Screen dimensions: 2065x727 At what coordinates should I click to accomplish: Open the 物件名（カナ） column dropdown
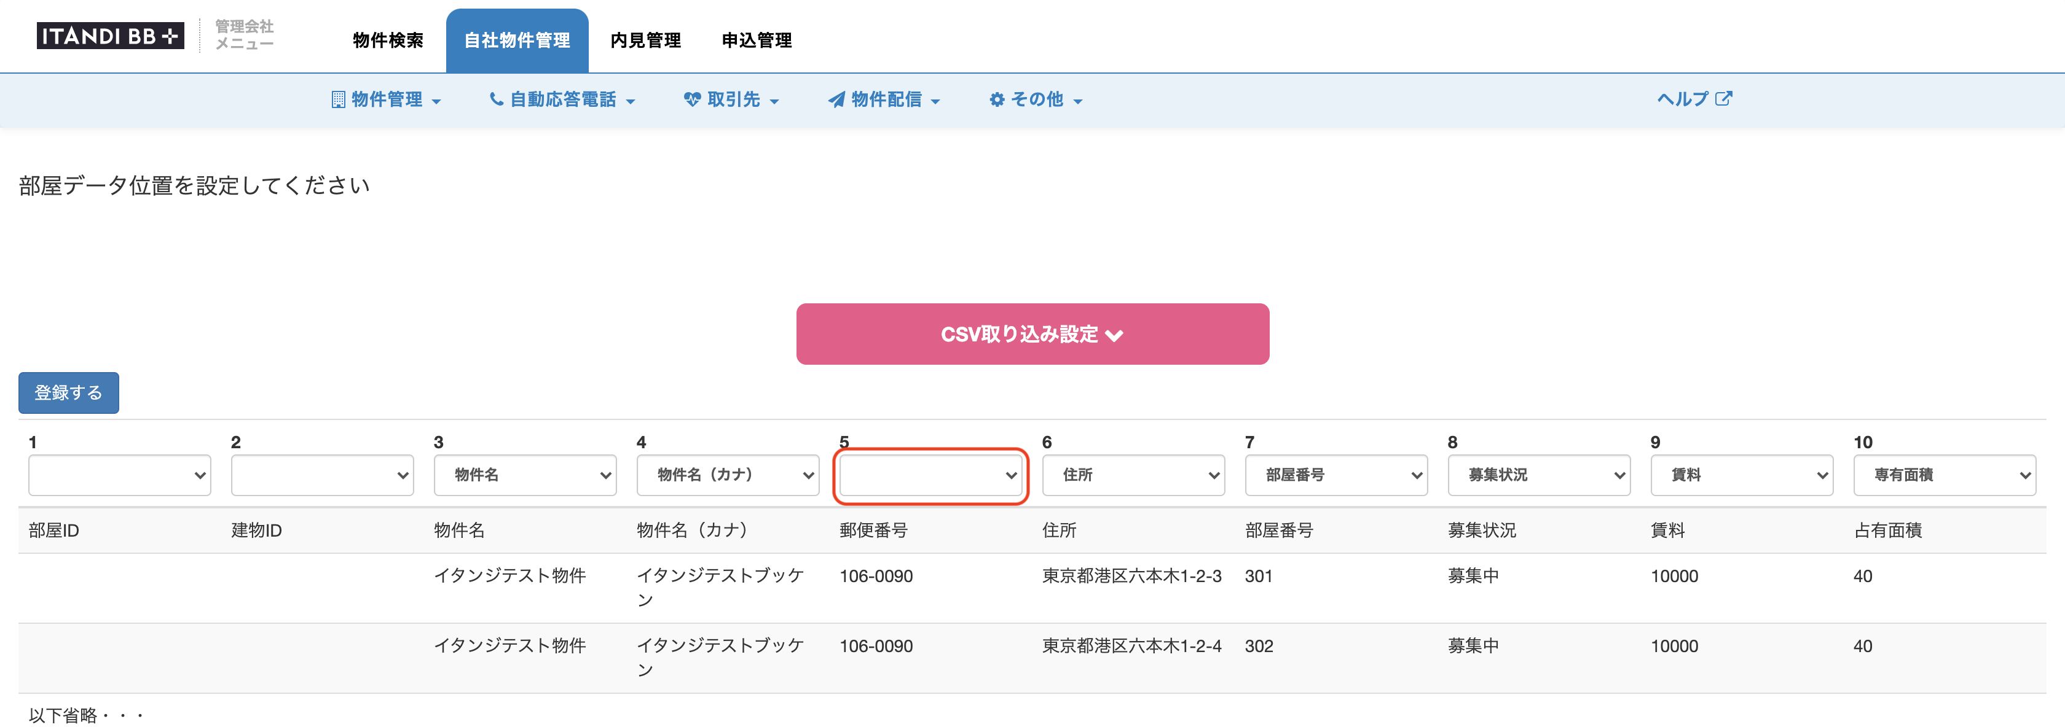[x=728, y=476]
